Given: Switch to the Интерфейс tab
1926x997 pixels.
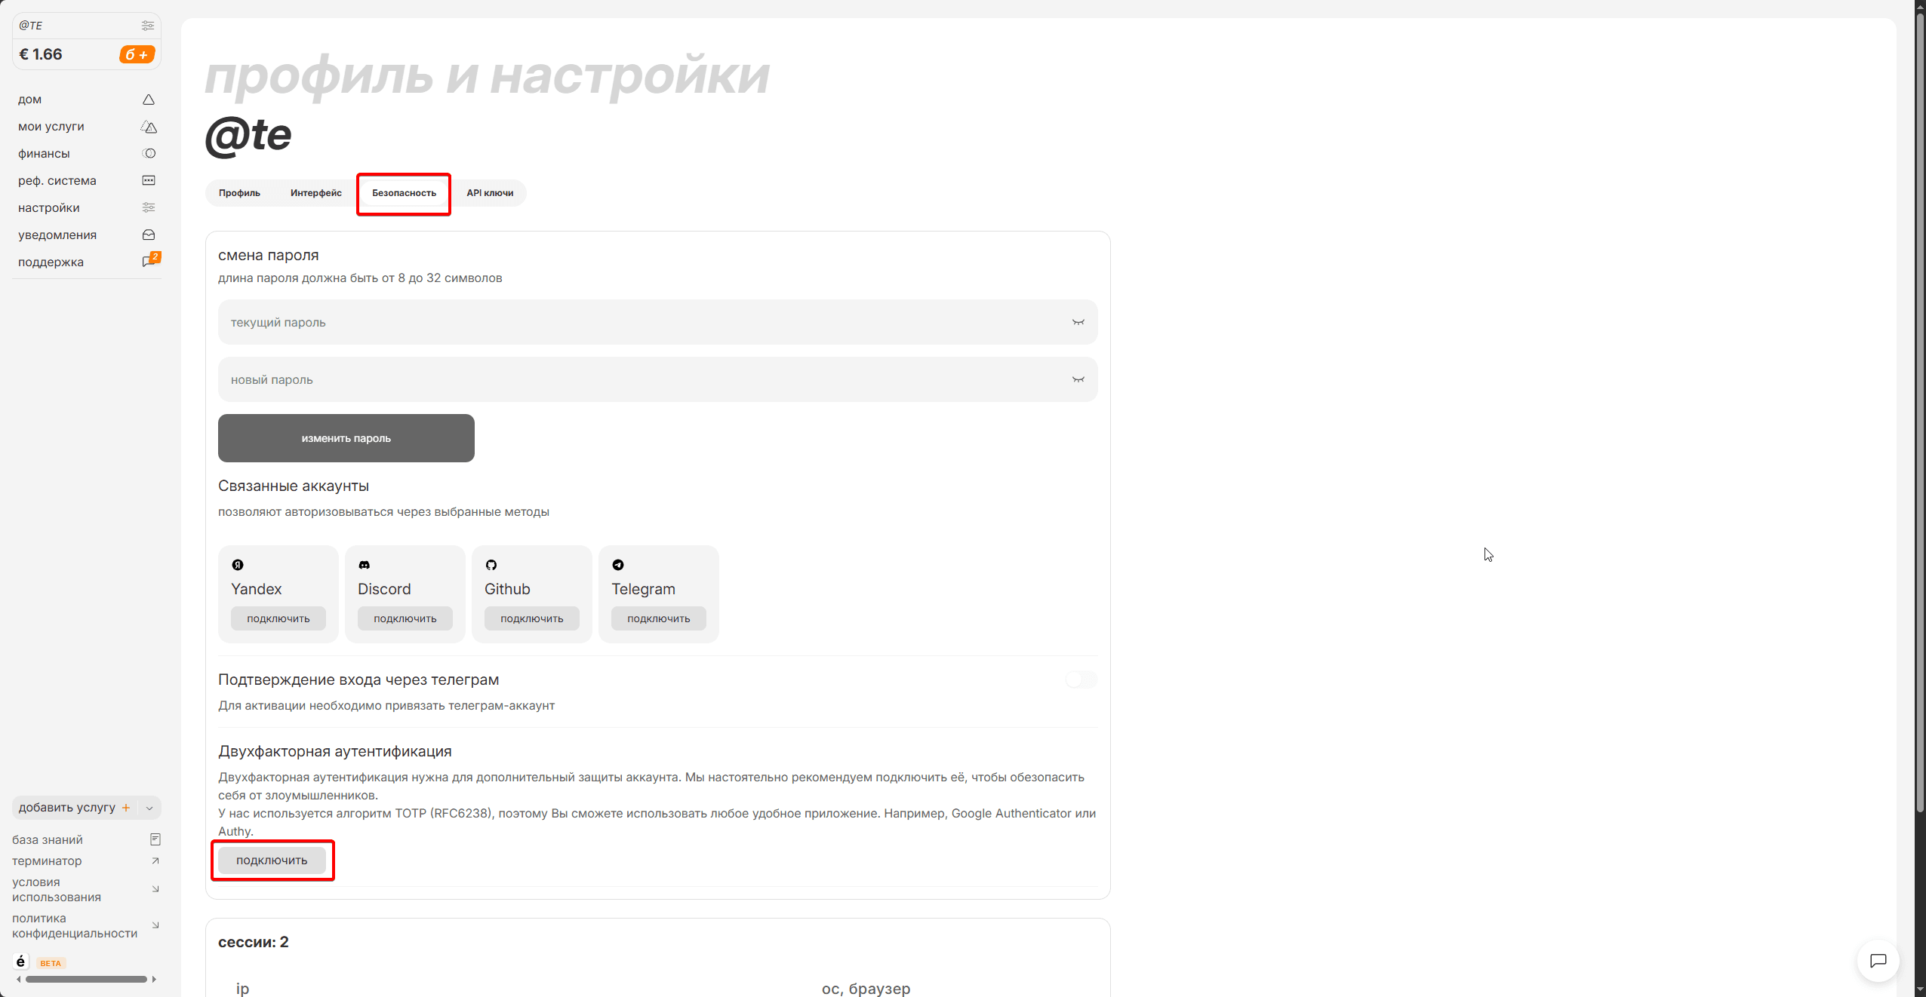Looking at the screenshot, I should (315, 193).
